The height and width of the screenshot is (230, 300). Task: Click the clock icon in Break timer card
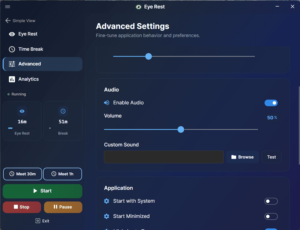pos(63,111)
